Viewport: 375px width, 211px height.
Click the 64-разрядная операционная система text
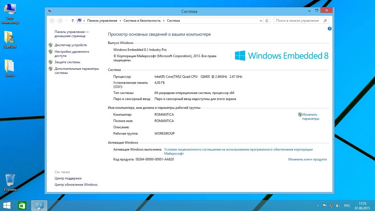point(194,93)
